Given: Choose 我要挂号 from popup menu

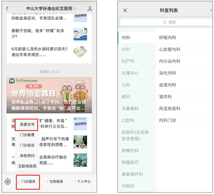Looking at the screenshot, I should [26, 124].
